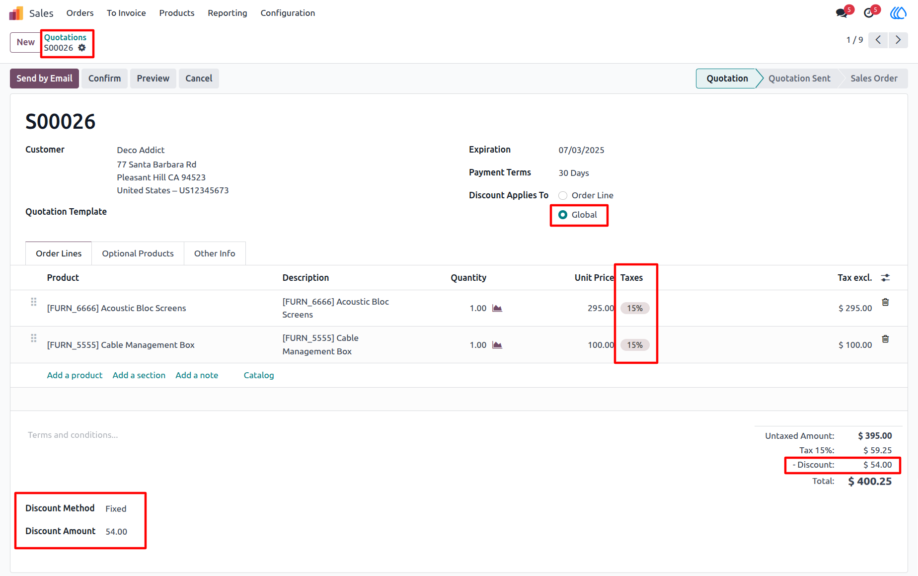Click Add a section link

tap(139, 375)
